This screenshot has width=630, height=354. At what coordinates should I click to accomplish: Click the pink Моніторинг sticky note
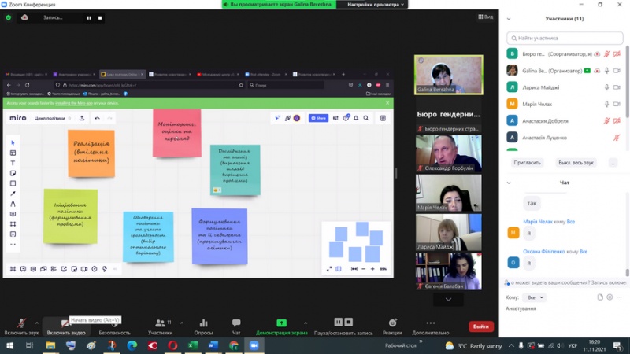pos(176,133)
